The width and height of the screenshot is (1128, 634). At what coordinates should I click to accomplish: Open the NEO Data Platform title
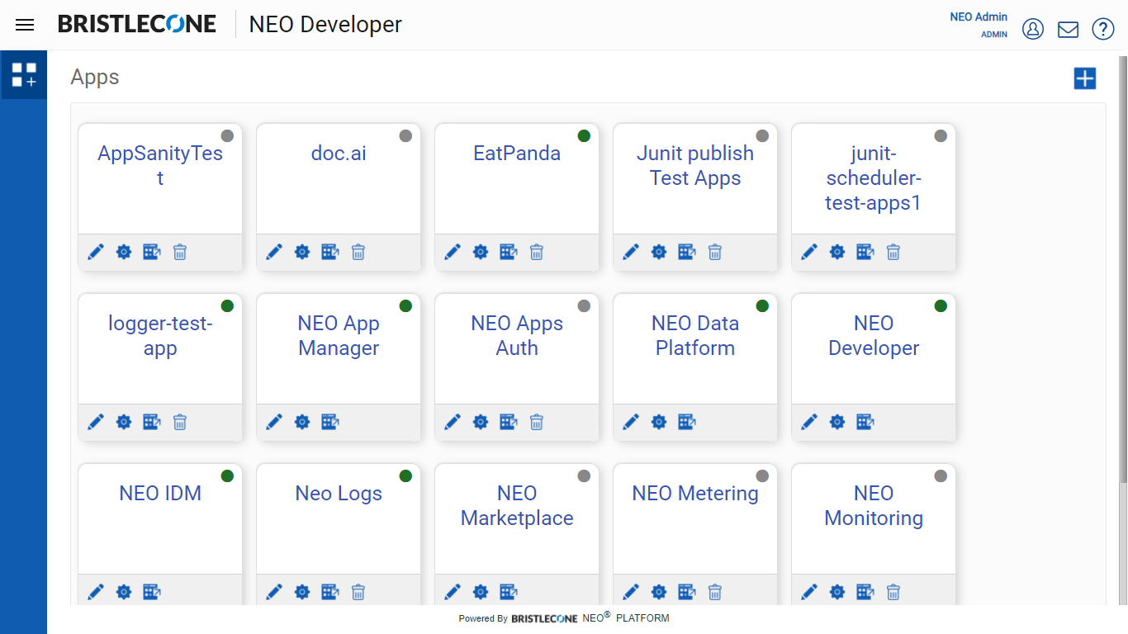point(695,336)
